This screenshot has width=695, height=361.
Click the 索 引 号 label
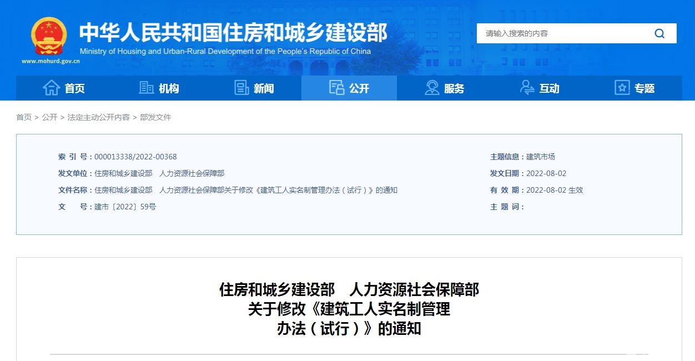point(75,157)
